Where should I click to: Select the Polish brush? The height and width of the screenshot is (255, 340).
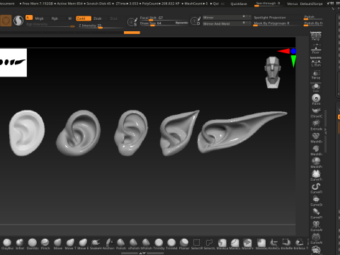coord(121,244)
